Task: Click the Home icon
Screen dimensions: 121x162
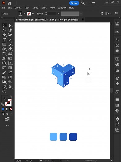Action: click(10, 3)
